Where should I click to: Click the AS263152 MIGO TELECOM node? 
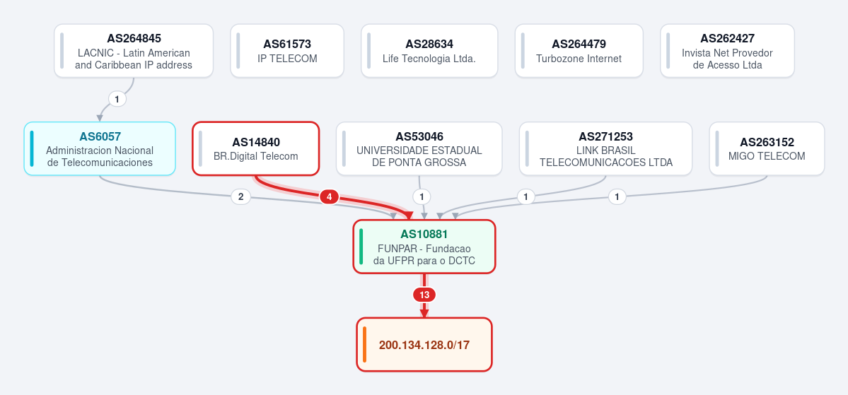767,148
